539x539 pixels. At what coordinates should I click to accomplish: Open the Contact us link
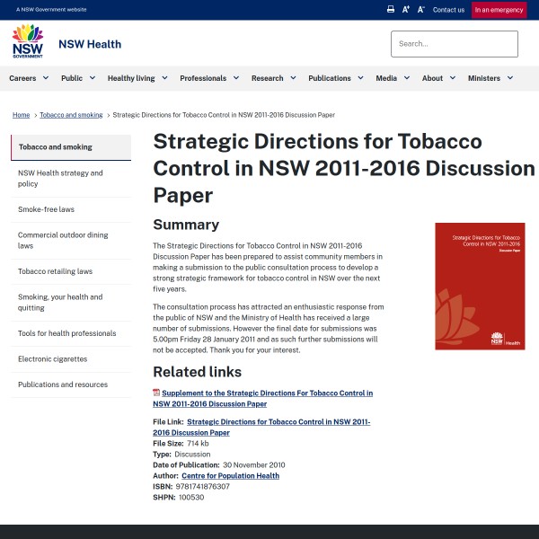pyautogui.click(x=448, y=10)
